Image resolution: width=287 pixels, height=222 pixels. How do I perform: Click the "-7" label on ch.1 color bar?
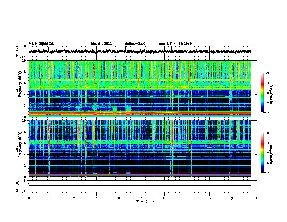267,112
